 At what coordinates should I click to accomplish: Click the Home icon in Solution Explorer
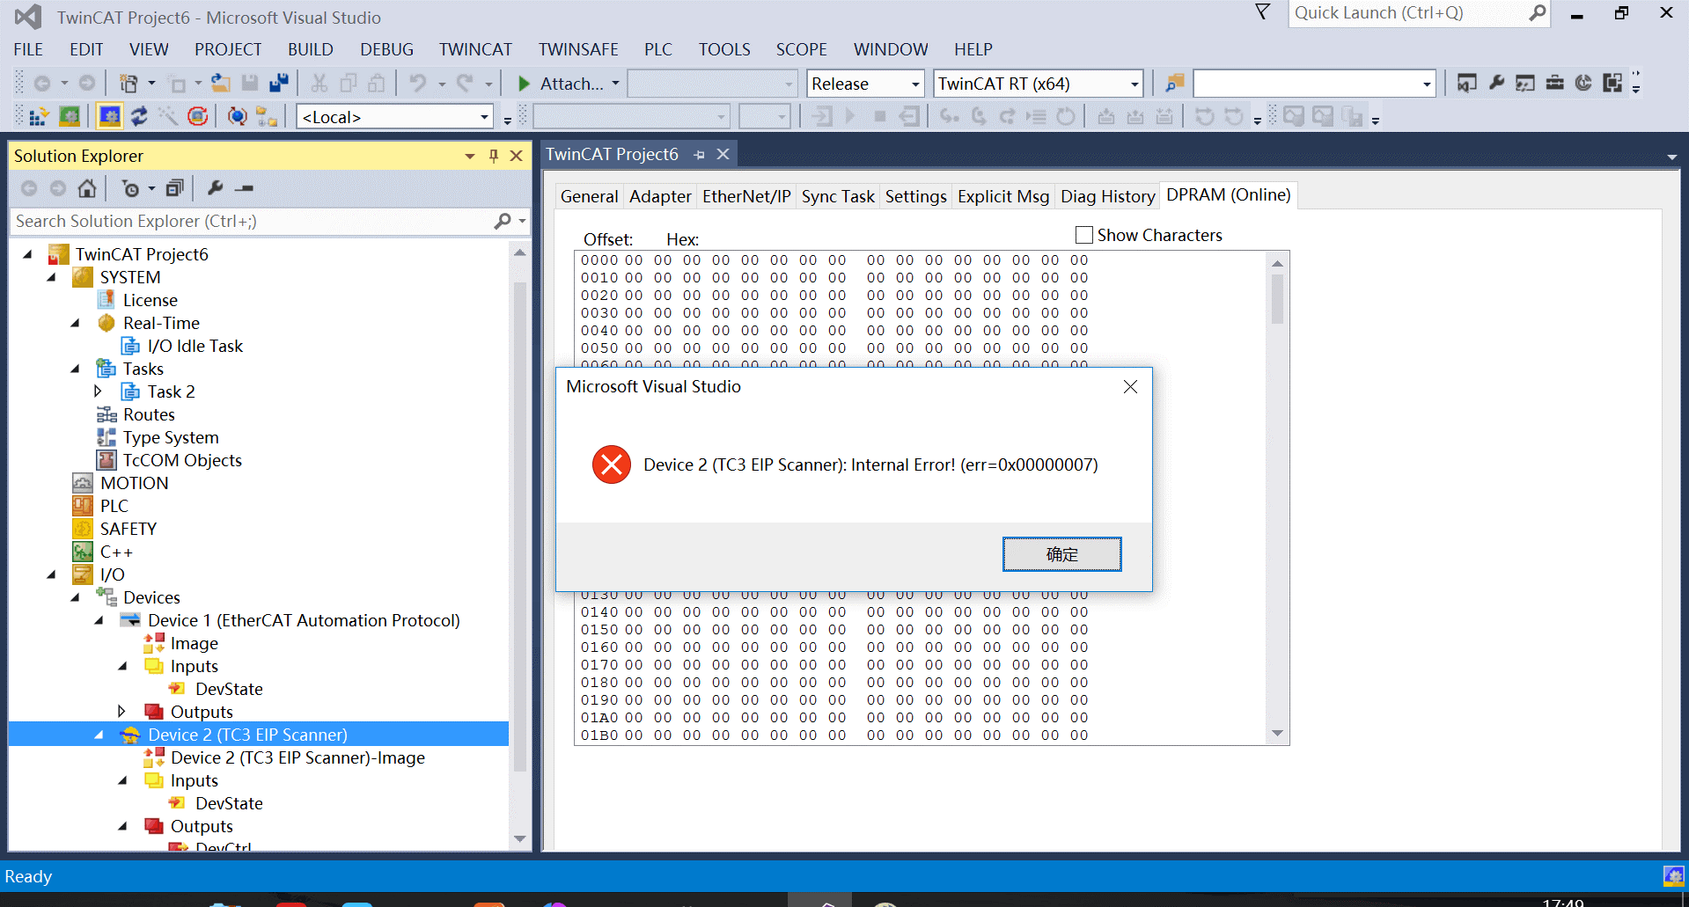point(87,188)
